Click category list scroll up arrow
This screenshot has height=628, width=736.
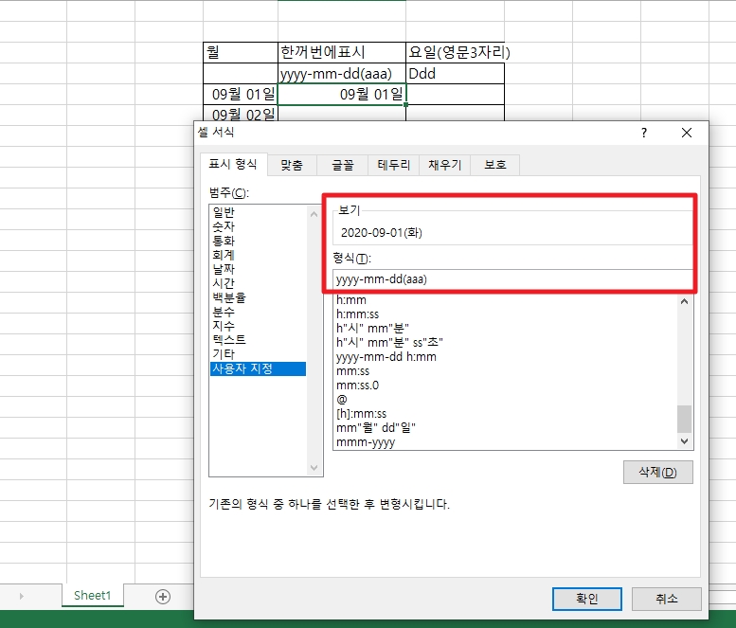tap(314, 214)
